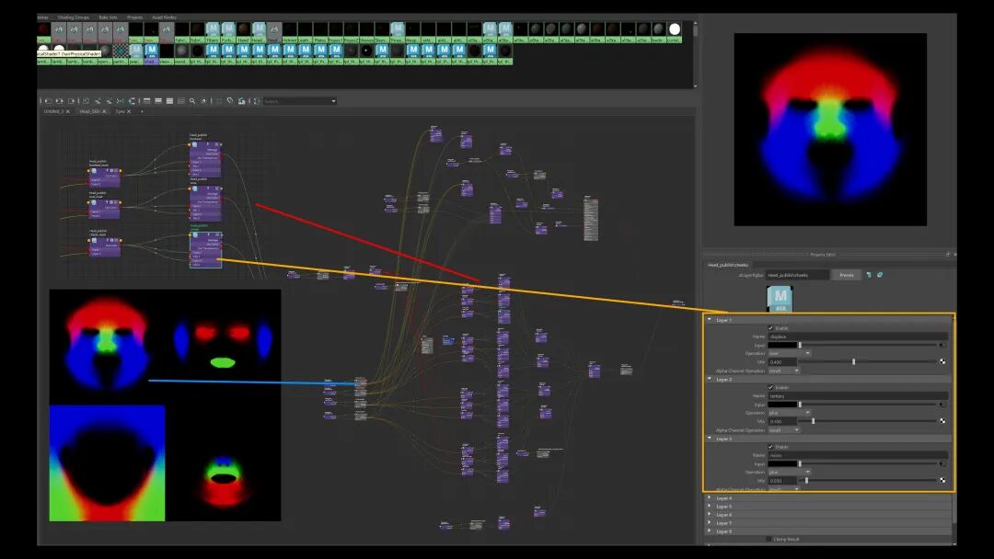994x559 pixels.
Task: Switch to the Asset Nodes tab
Action: click(x=164, y=17)
